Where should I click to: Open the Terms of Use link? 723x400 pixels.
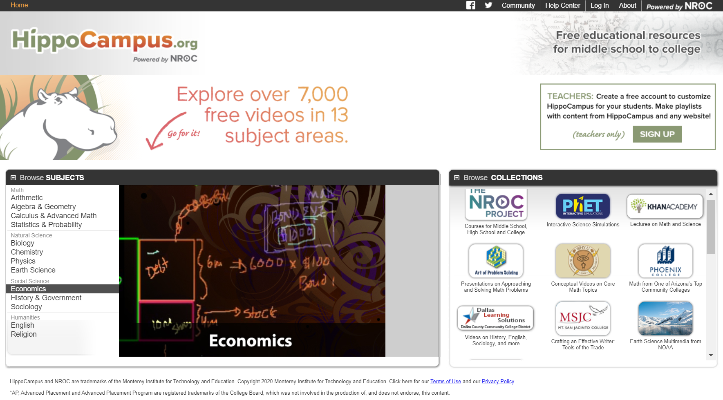[x=445, y=381]
